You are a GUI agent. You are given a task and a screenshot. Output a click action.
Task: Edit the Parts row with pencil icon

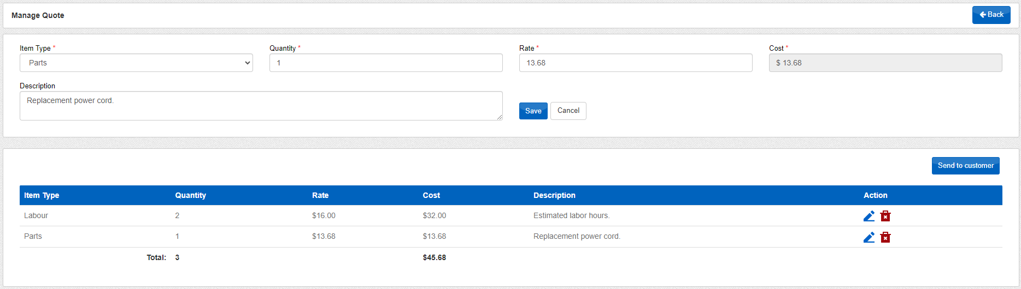coord(869,237)
